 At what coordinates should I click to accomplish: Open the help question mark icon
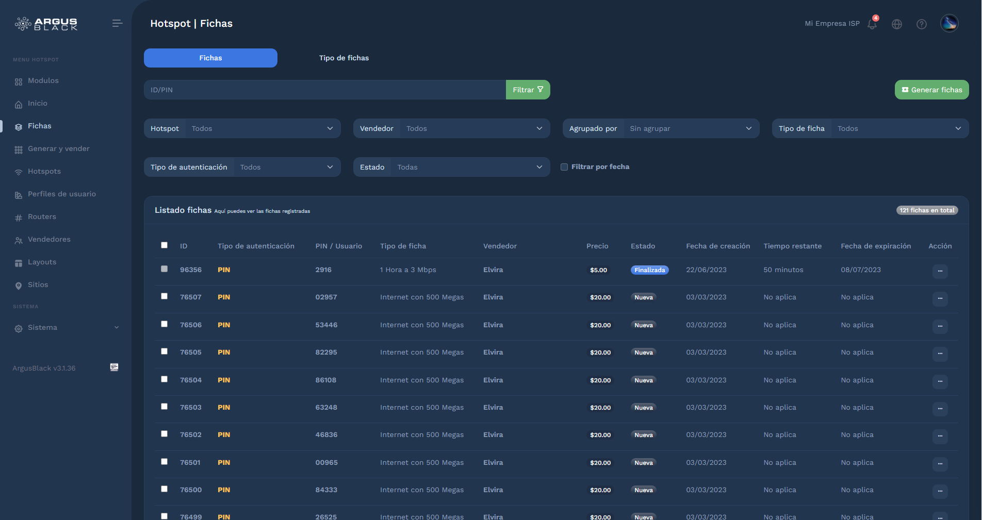coord(922,24)
